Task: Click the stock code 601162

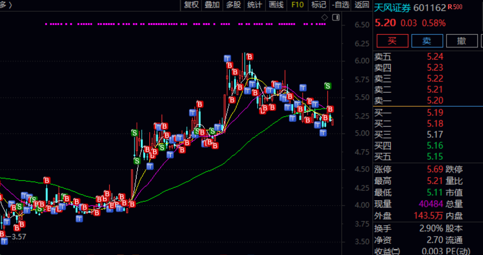Action: point(429,8)
